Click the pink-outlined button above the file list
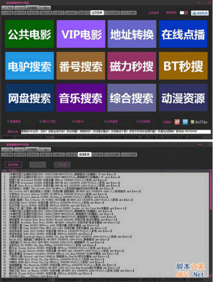 tap(13, 165)
